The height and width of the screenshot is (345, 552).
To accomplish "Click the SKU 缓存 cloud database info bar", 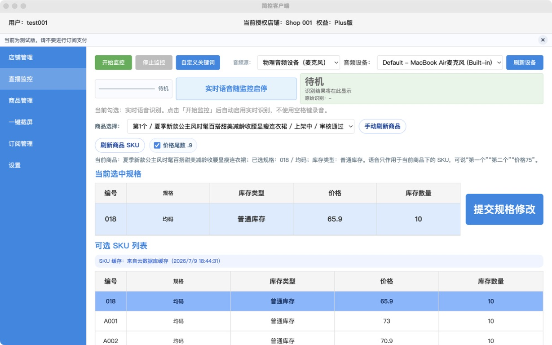I will click(319, 261).
